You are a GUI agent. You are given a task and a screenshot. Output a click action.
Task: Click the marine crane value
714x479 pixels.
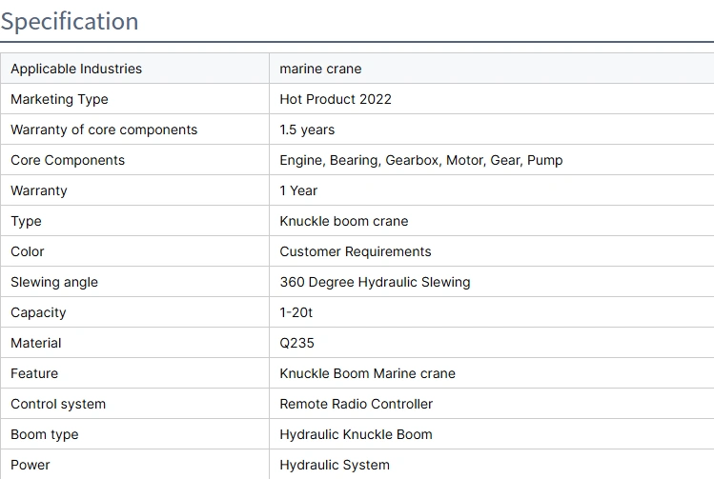(320, 69)
